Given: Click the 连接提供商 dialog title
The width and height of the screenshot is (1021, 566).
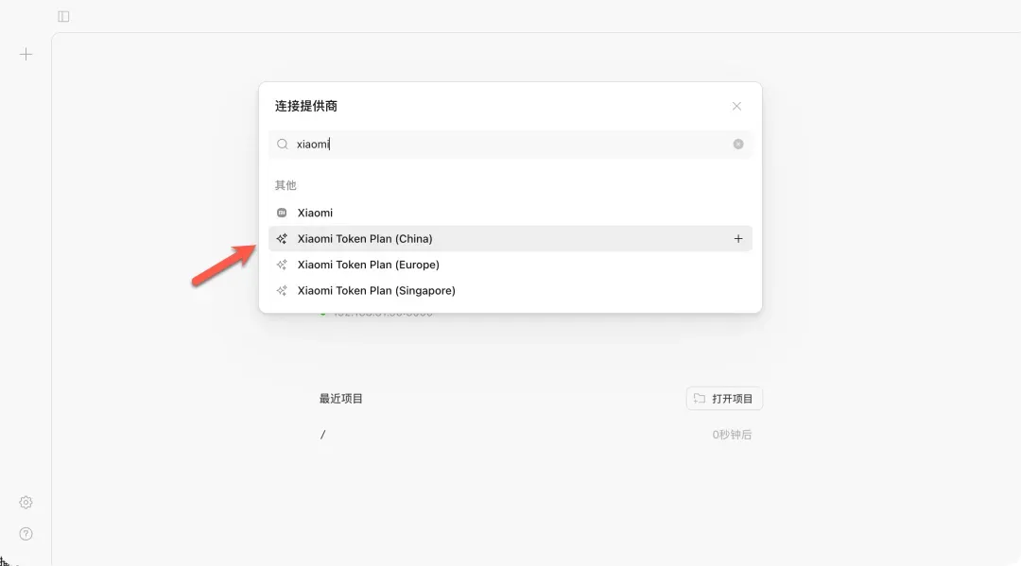Looking at the screenshot, I should coord(306,106).
